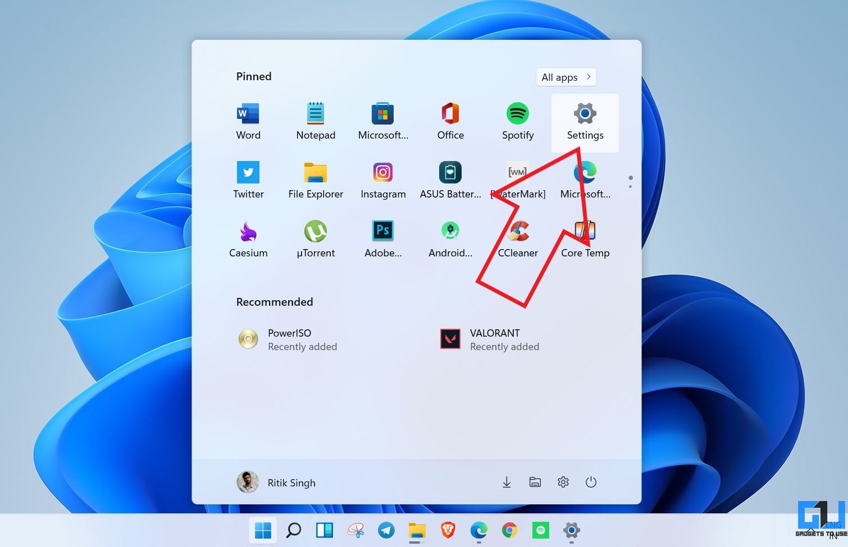Open Search from the taskbar
Screen dimensions: 848x547
pyautogui.click(x=294, y=530)
